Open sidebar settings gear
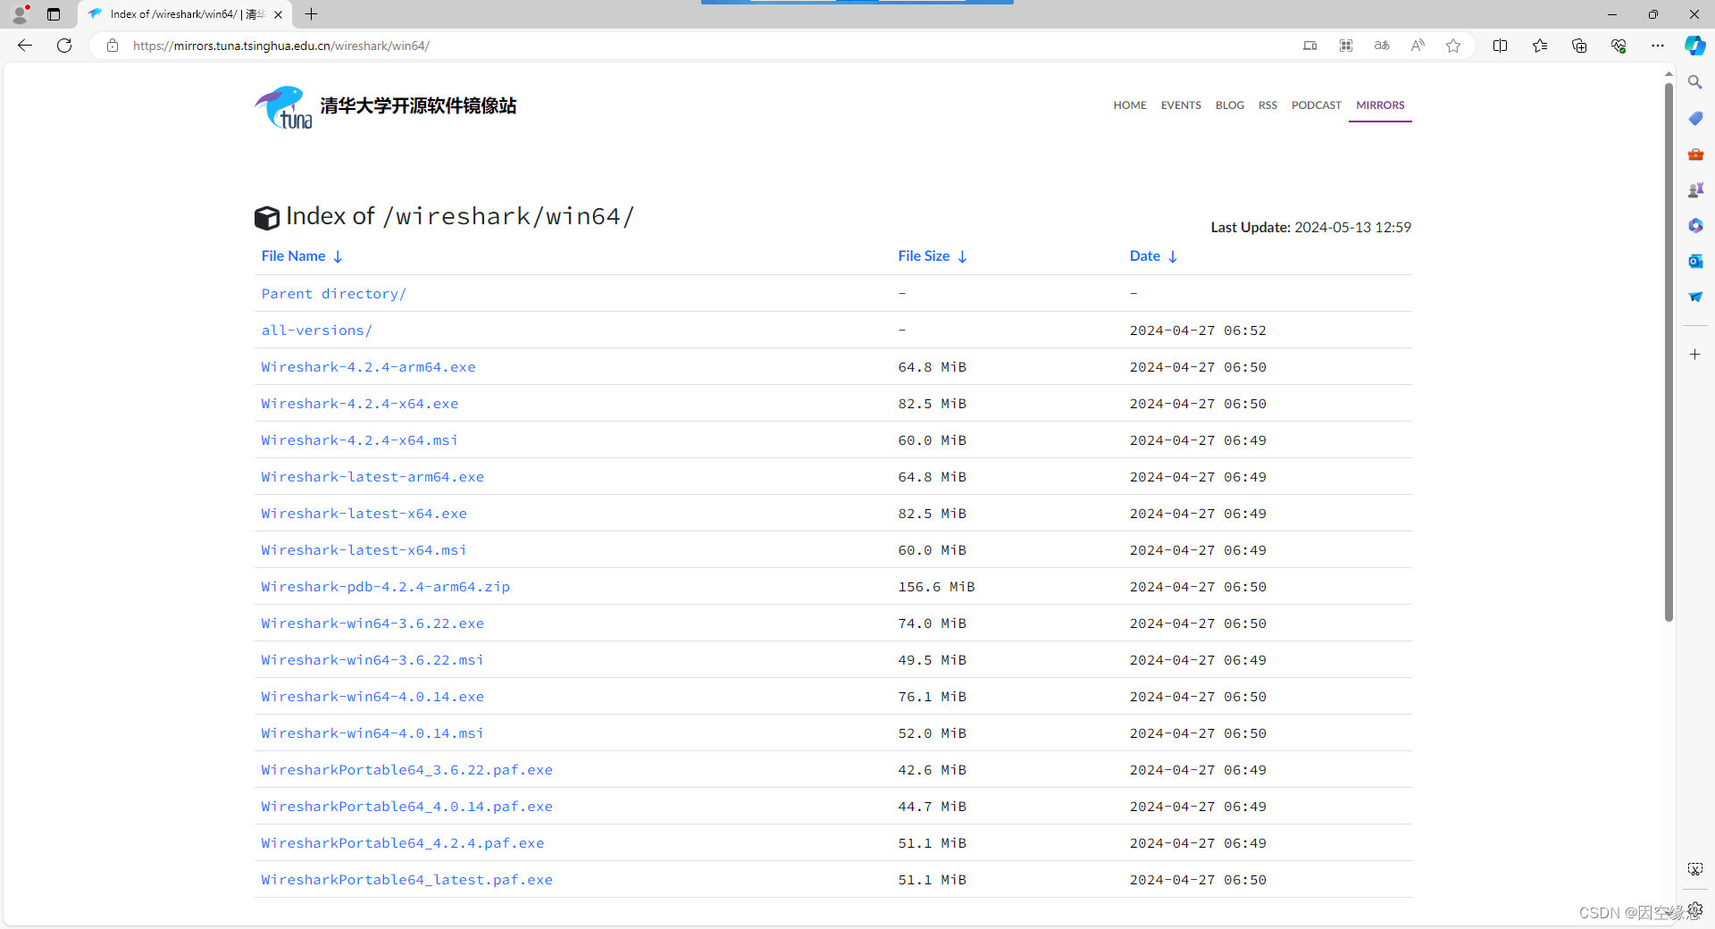Image resolution: width=1715 pixels, height=929 pixels. pos(1695,909)
